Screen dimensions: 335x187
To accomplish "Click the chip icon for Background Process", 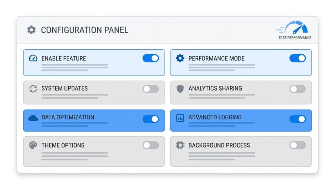I will pos(180,145).
